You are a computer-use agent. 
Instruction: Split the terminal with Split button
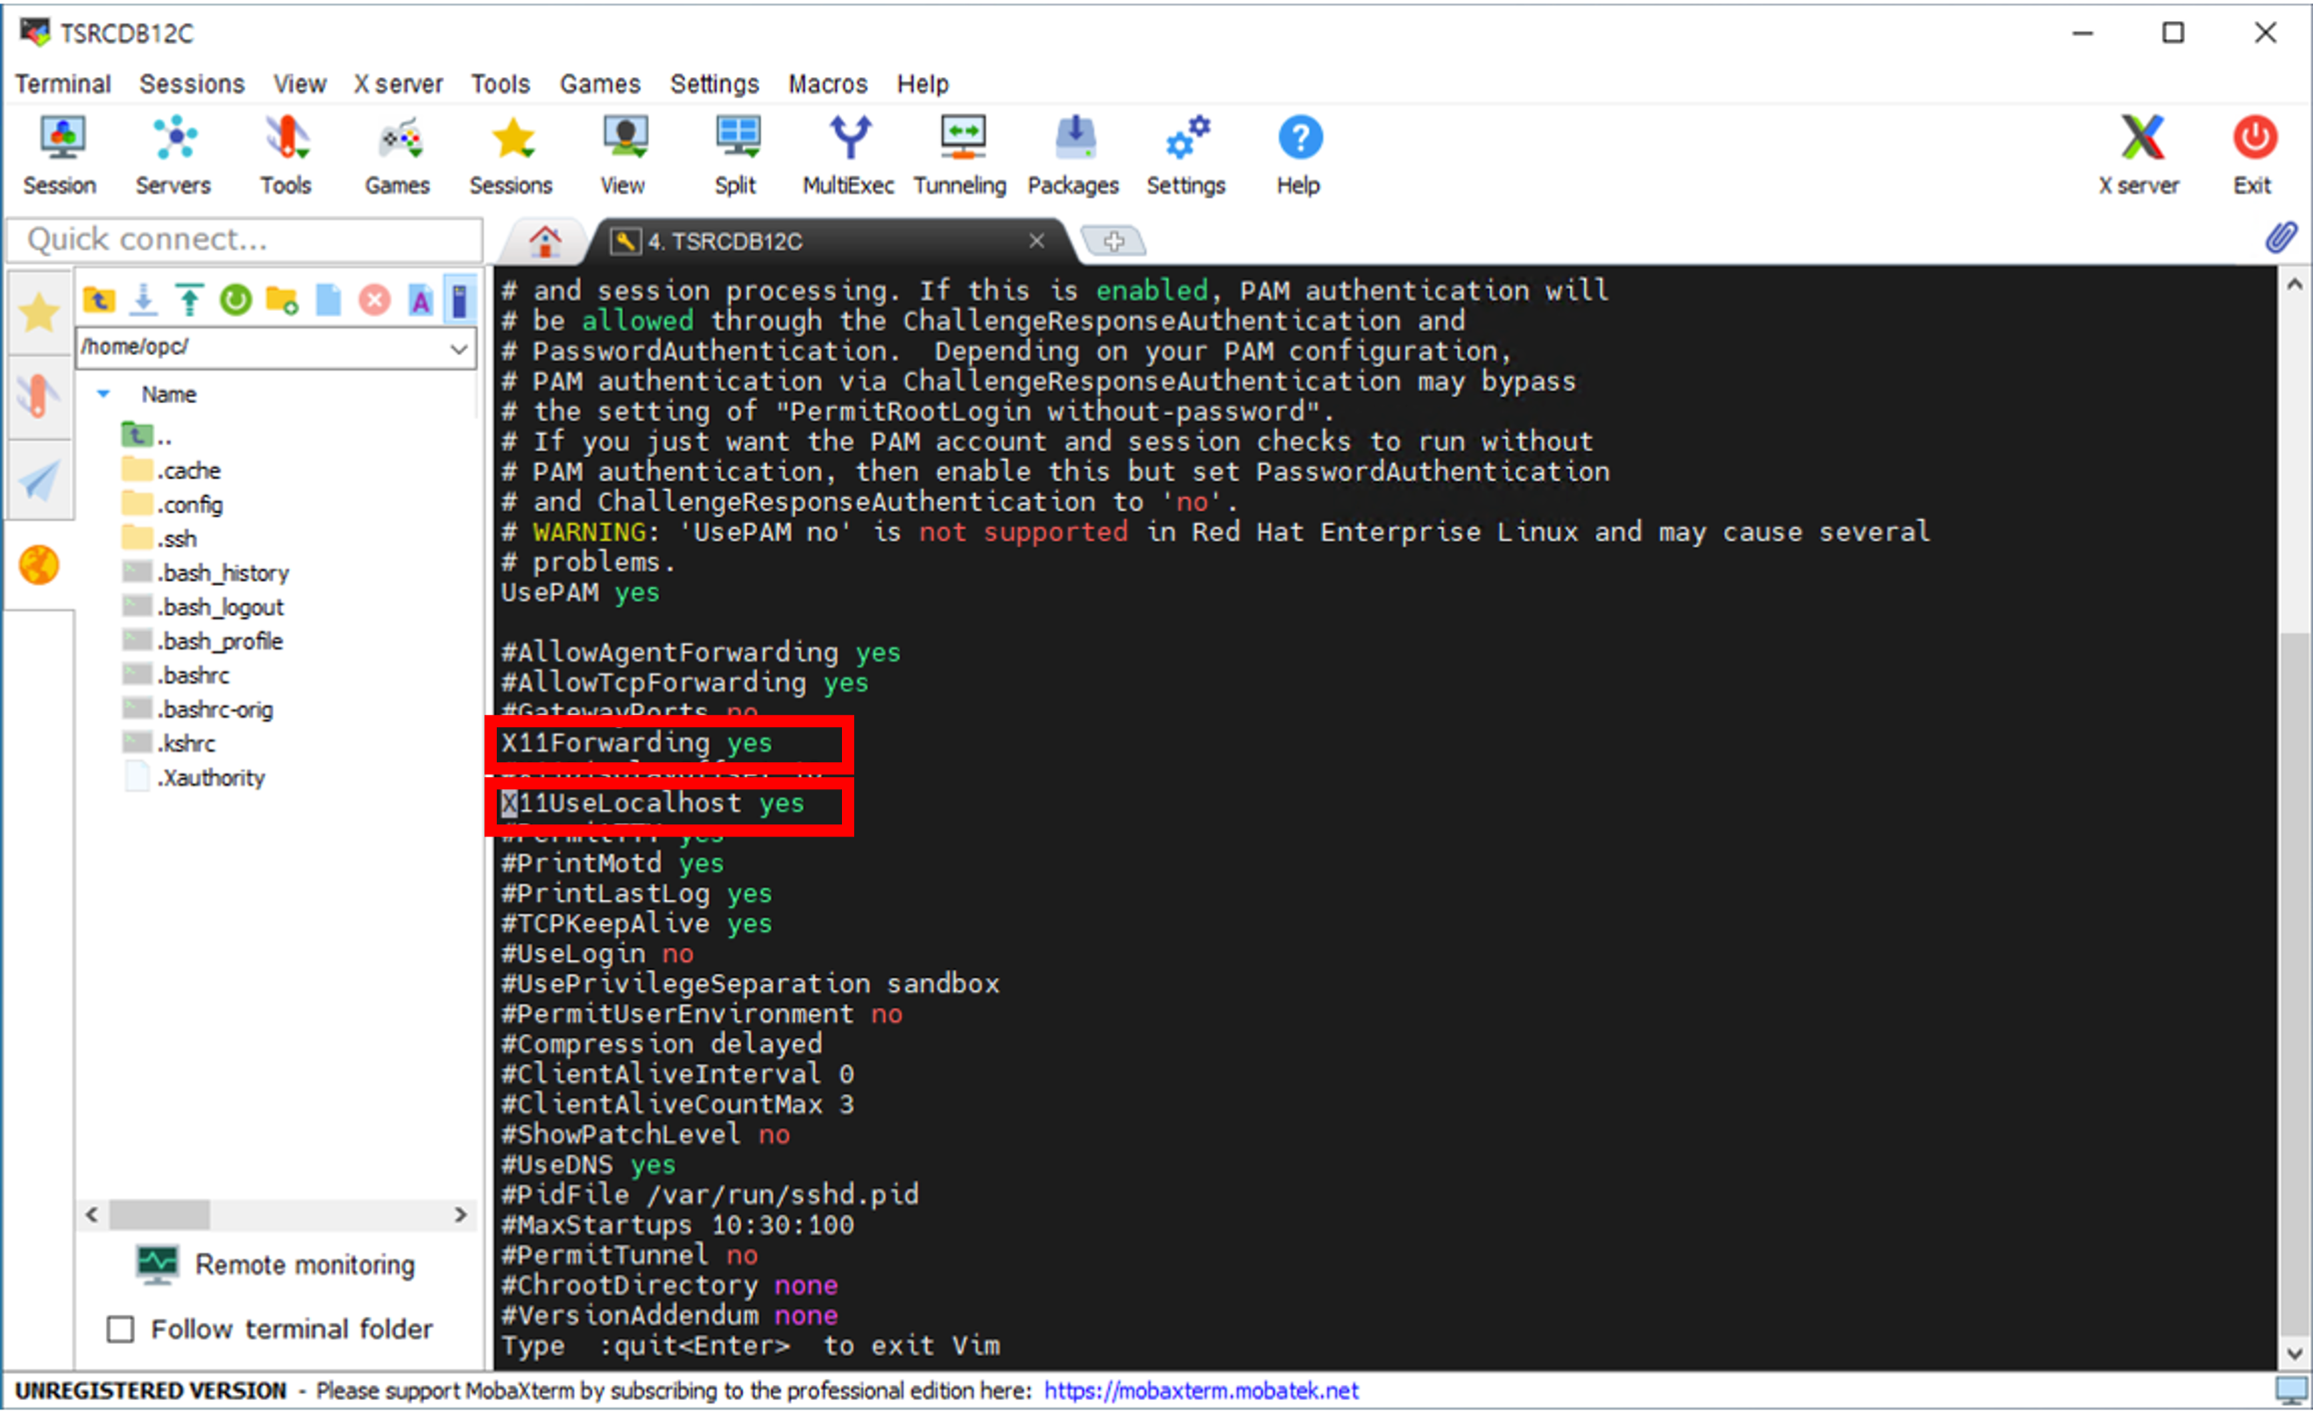tap(736, 155)
